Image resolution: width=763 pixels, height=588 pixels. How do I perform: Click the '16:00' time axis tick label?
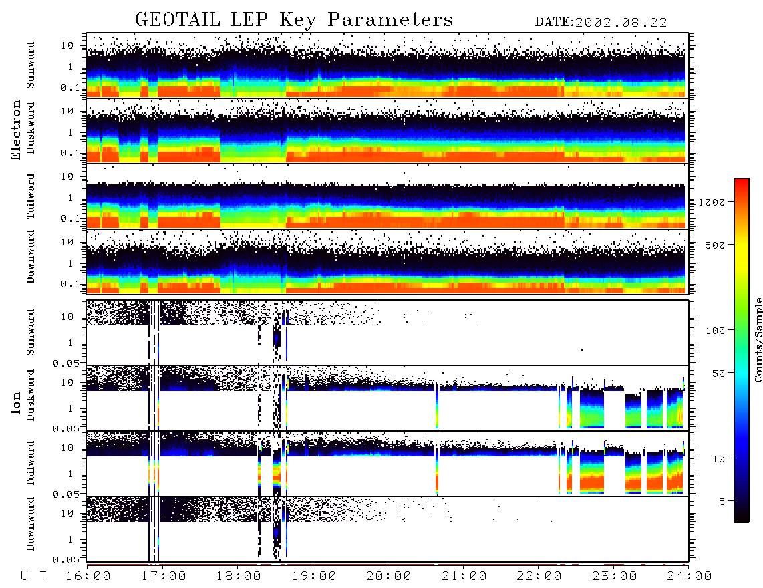(x=88, y=577)
